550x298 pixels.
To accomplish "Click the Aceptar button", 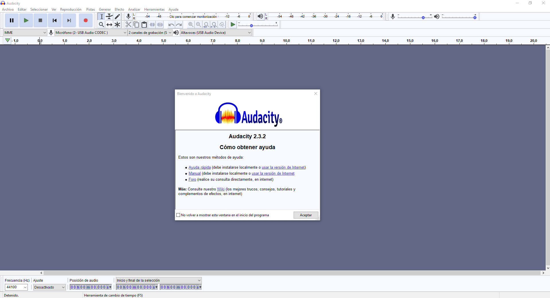I will pos(306,215).
